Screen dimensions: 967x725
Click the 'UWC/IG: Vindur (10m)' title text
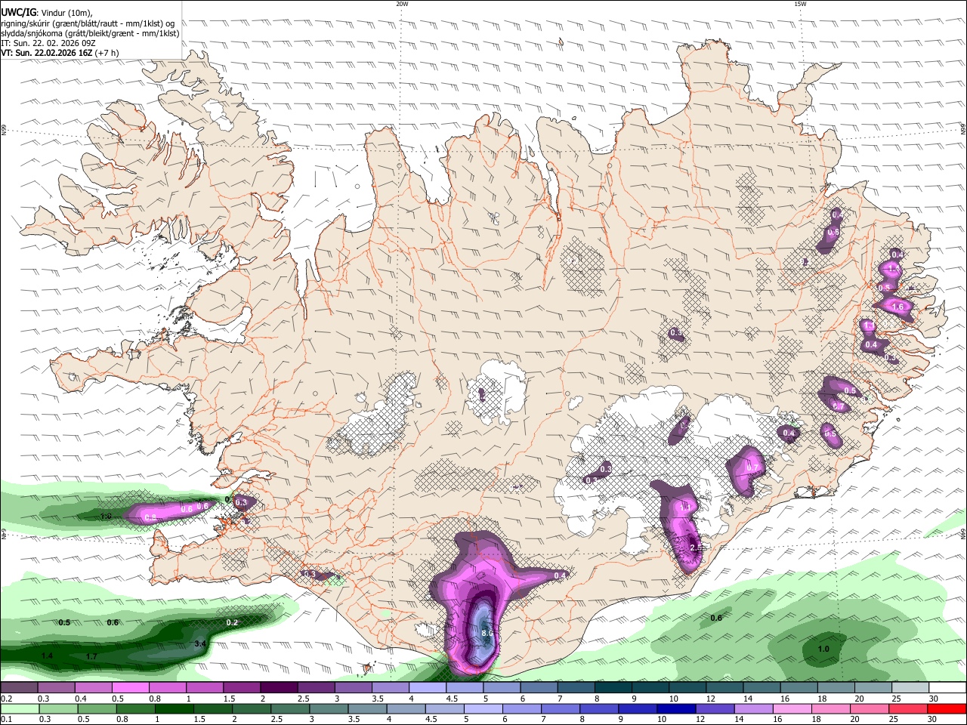(46, 12)
